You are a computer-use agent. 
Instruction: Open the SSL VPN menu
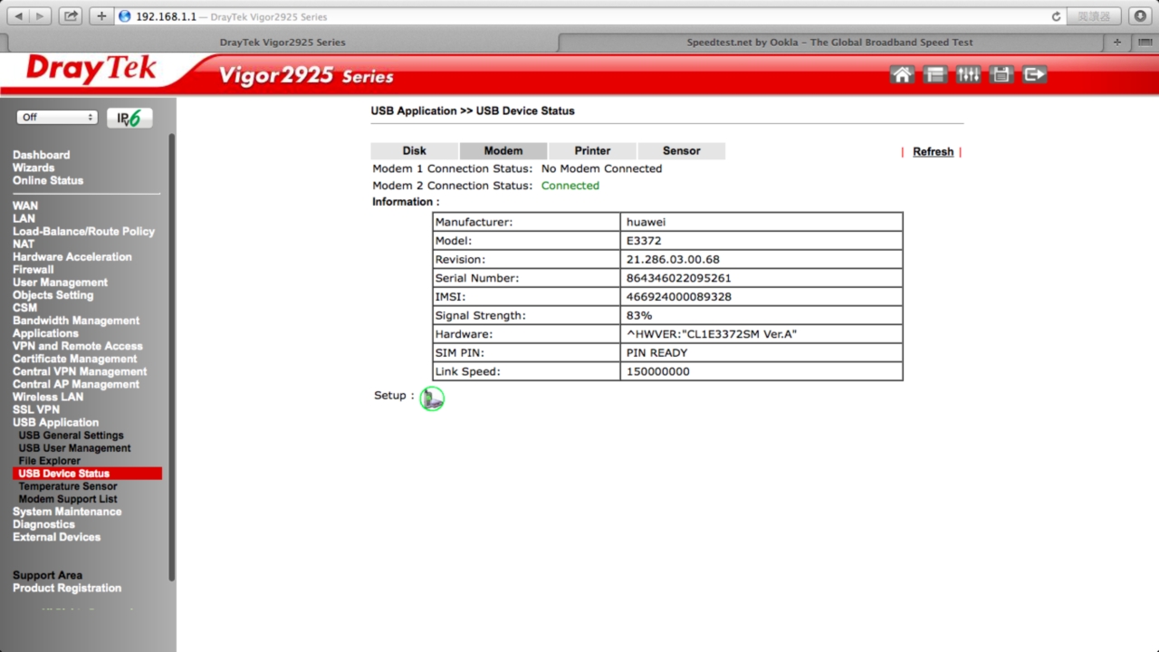point(36,408)
